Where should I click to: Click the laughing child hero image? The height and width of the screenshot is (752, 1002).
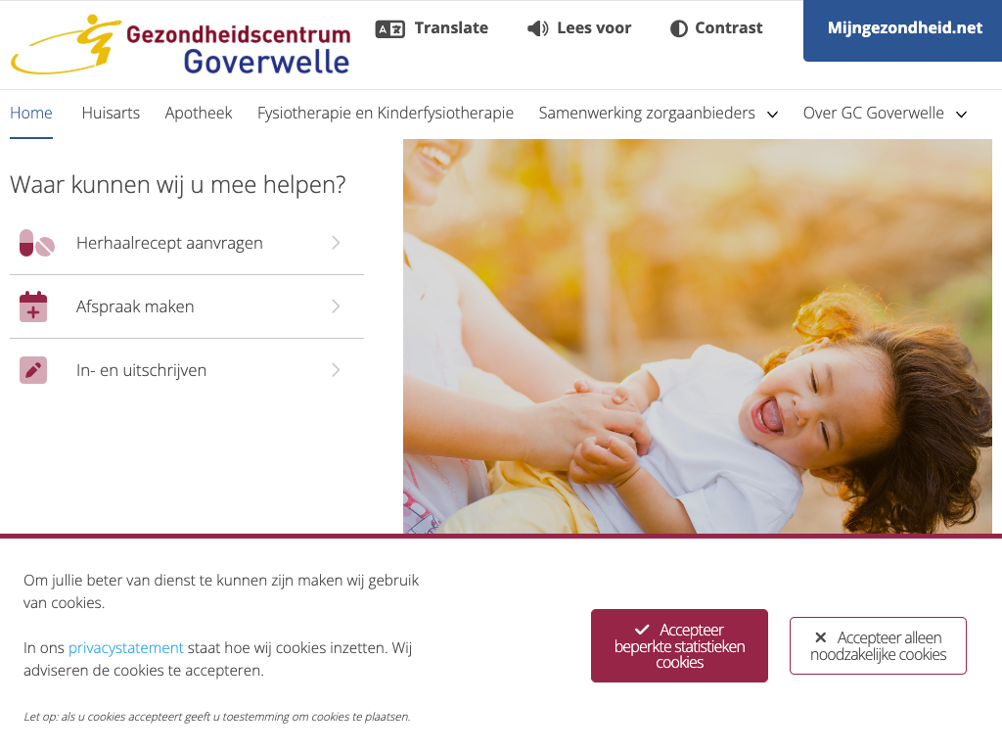pyautogui.click(x=697, y=337)
